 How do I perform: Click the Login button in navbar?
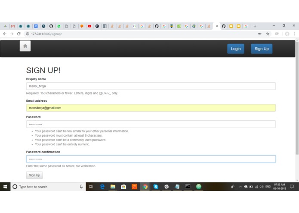[x=236, y=49]
